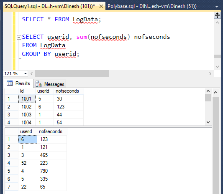The height and width of the screenshot is (194, 223).
Task: Click the sum function in query
Action: [x=82, y=37]
